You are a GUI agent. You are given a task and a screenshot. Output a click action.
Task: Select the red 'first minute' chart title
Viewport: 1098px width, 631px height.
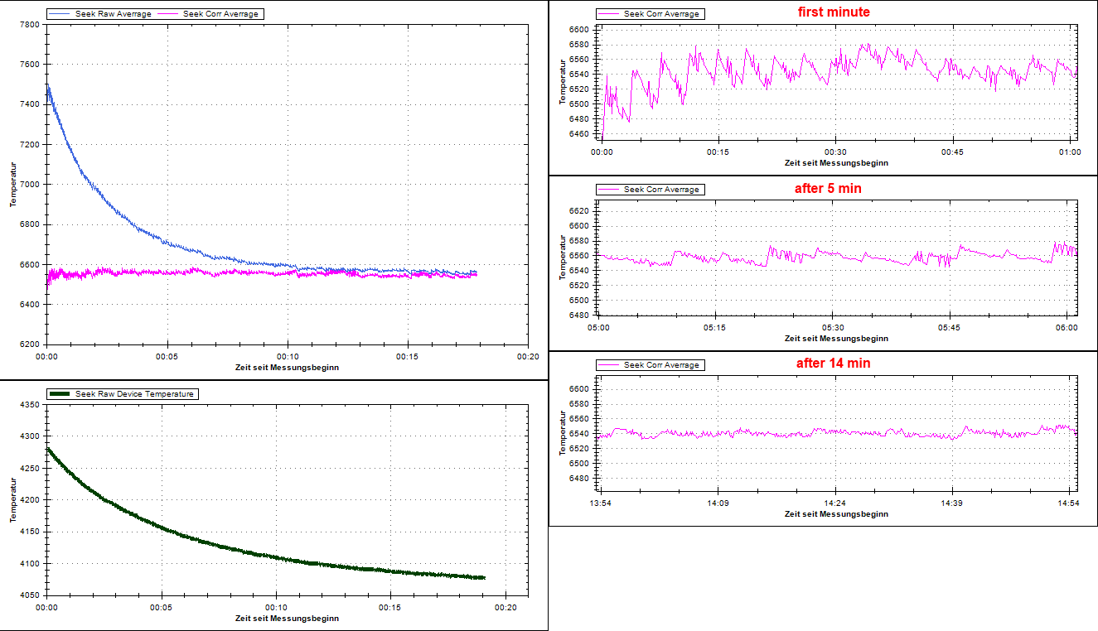pyautogui.click(x=833, y=12)
